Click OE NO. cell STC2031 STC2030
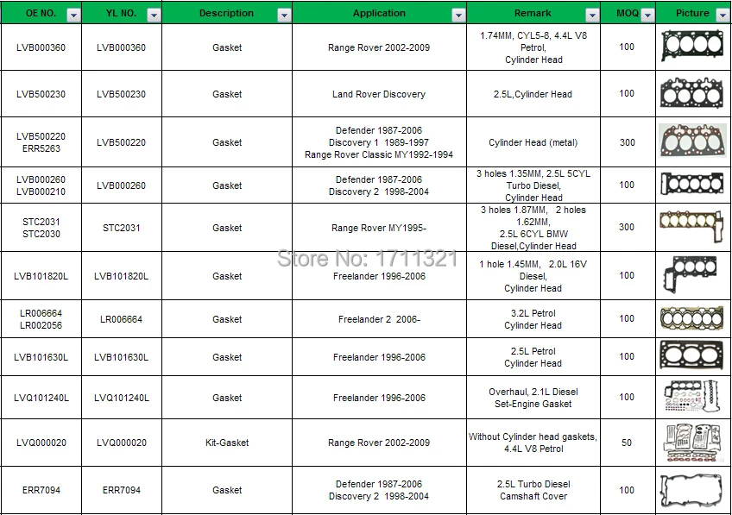 click(41, 228)
